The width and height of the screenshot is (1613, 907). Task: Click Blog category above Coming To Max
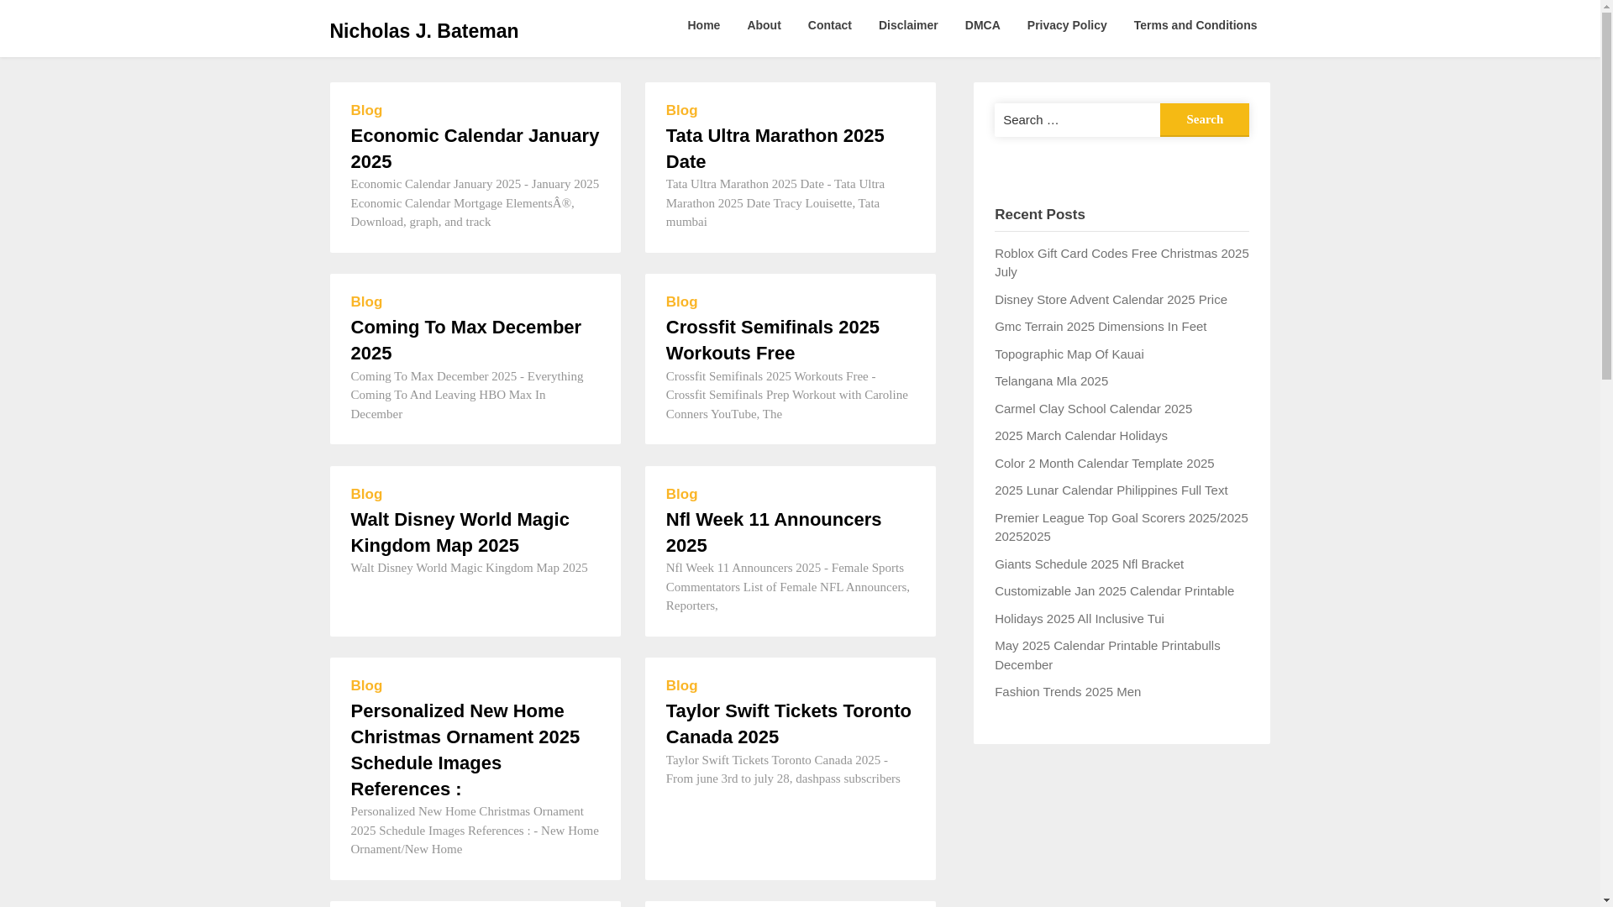point(366,301)
